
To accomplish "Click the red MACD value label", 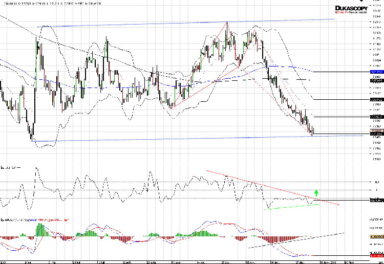I will pyautogui.click(x=376, y=255).
